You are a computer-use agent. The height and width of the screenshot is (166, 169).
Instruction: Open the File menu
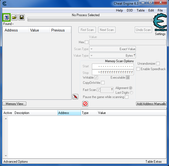coord(160,10)
